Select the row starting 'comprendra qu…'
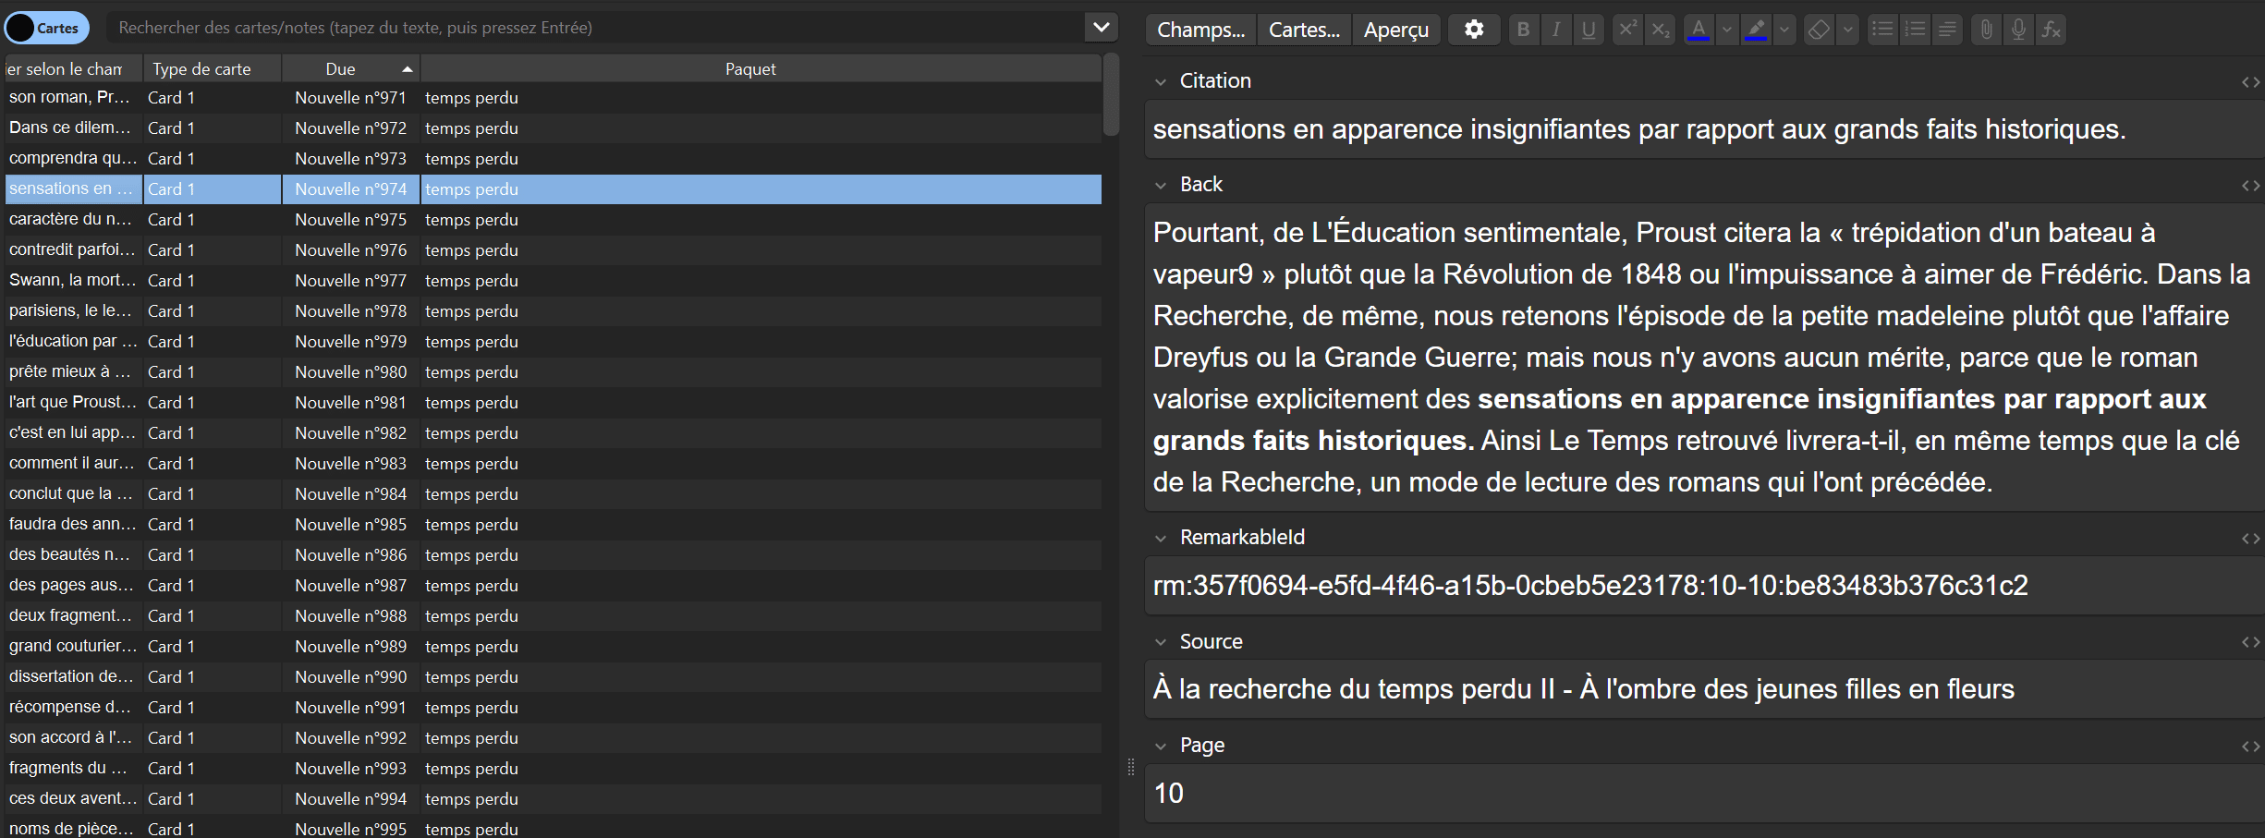 (553, 159)
